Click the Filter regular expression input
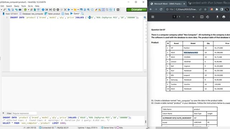The height and width of the screenshot is (129, 230). 24,113
